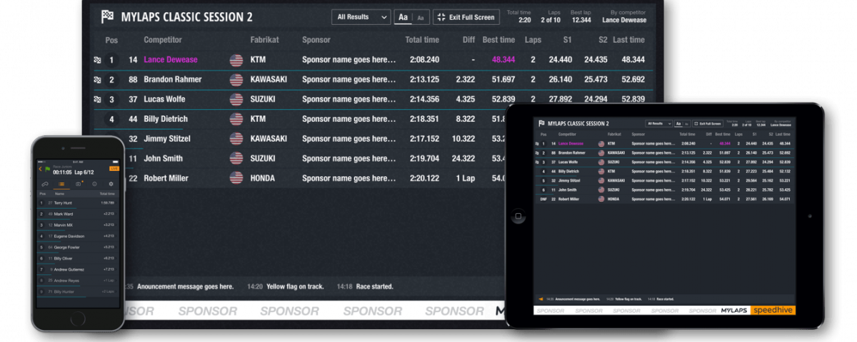The image size is (857, 342).
Task: Open All Results dropdown on the tablet
Action: click(x=658, y=124)
